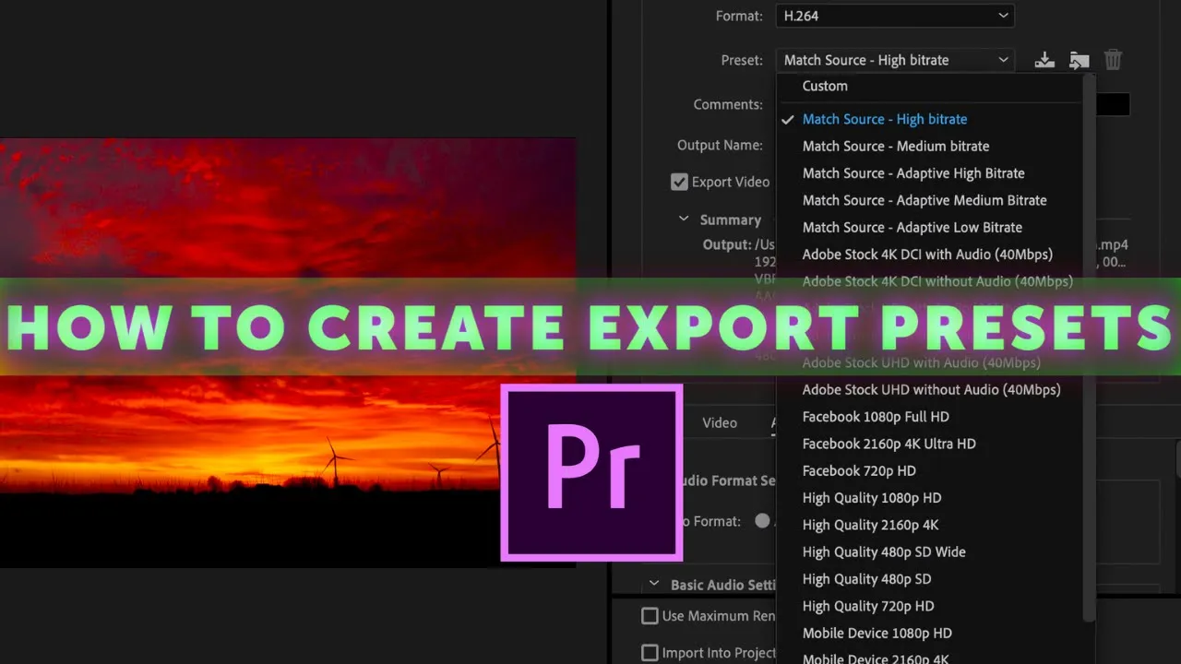Viewport: 1181px width, 664px height.
Task: Click the preset list scrollbar
Action: point(1090,347)
